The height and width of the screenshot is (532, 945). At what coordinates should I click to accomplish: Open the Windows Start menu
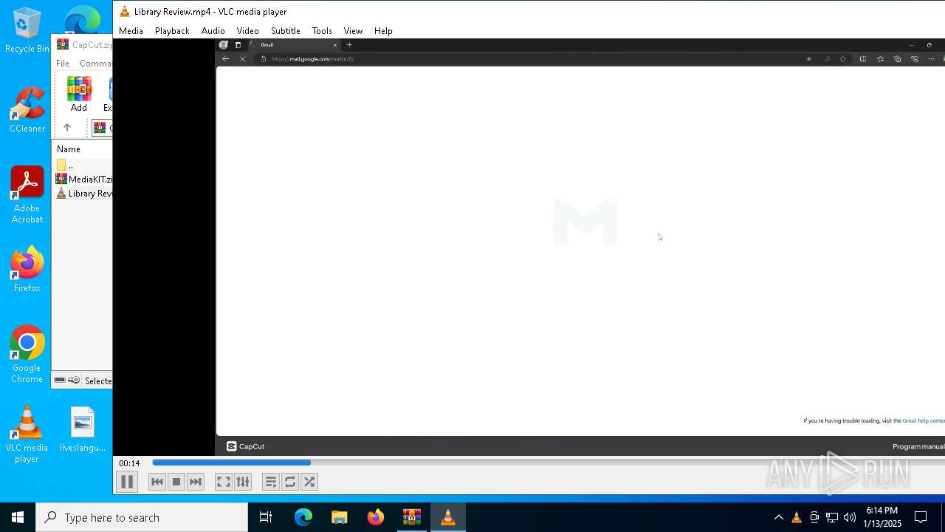pos(18,517)
